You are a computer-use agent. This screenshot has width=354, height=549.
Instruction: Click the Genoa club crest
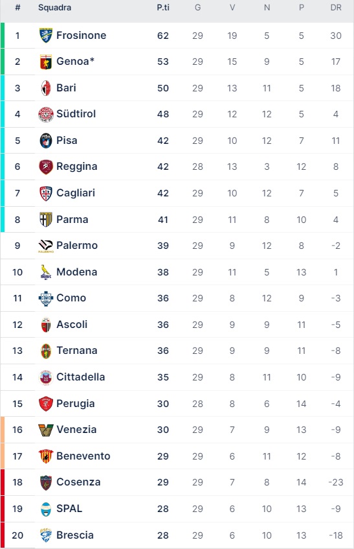click(x=46, y=62)
